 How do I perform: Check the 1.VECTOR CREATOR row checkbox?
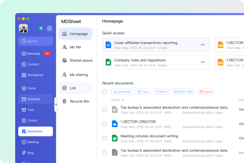(104, 124)
